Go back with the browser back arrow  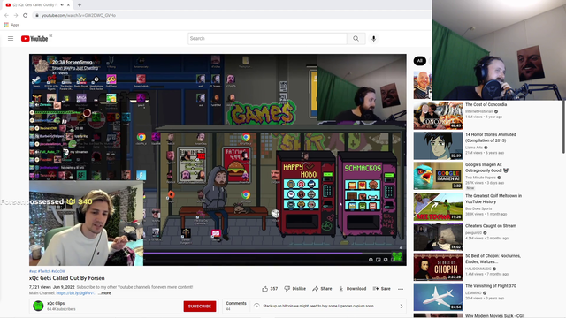pos(6,15)
